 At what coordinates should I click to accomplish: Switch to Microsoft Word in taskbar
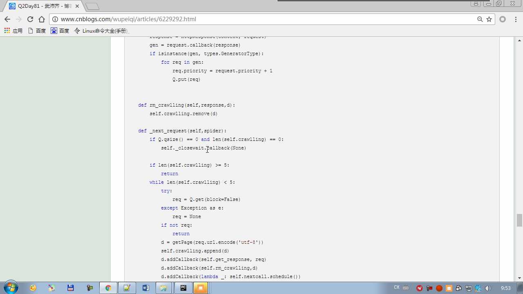tap(146, 288)
